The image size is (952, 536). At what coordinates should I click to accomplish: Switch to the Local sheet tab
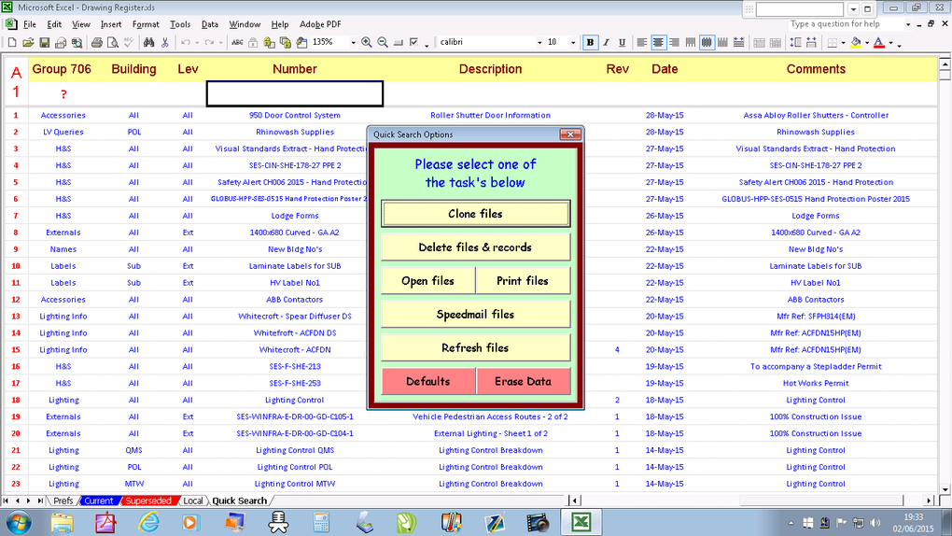point(193,501)
